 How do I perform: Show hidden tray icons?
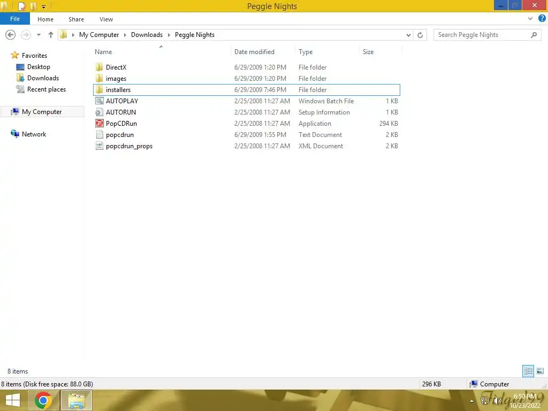click(472, 401)
